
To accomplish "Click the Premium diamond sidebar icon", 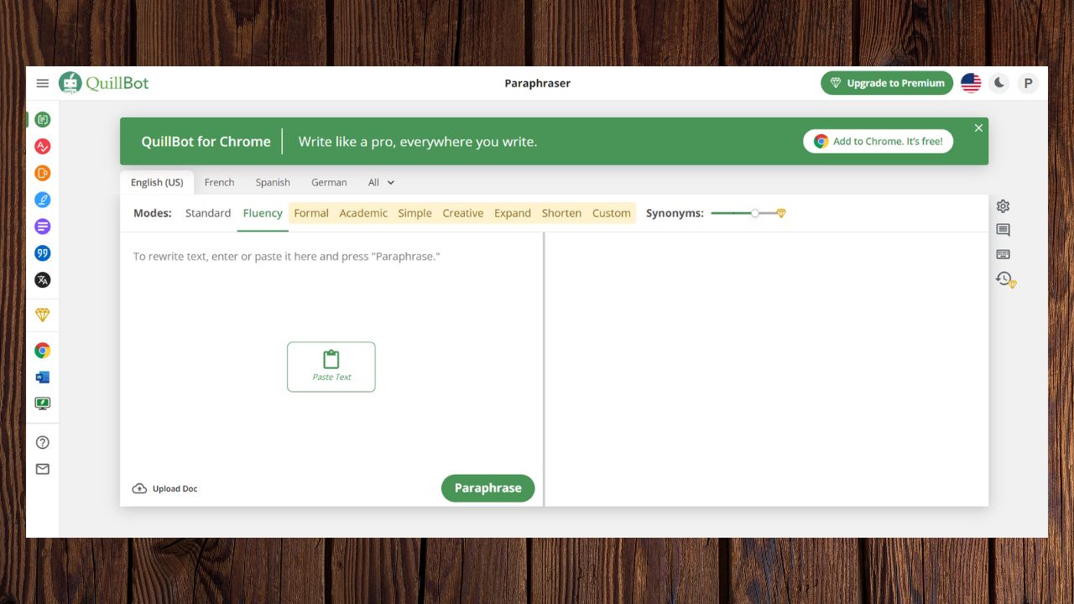I will [x=43, y=315].
